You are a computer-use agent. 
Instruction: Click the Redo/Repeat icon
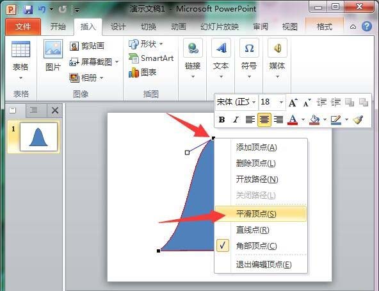tap(62, 10)
